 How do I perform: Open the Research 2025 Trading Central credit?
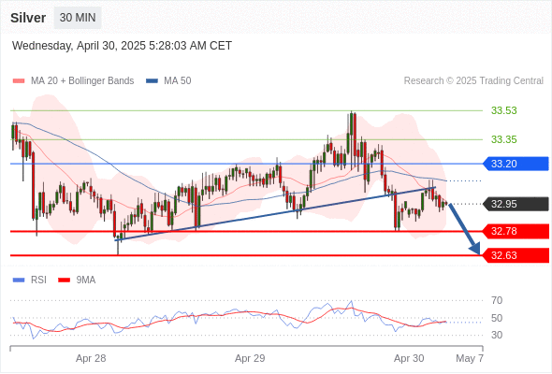click(x=473, y=81)
